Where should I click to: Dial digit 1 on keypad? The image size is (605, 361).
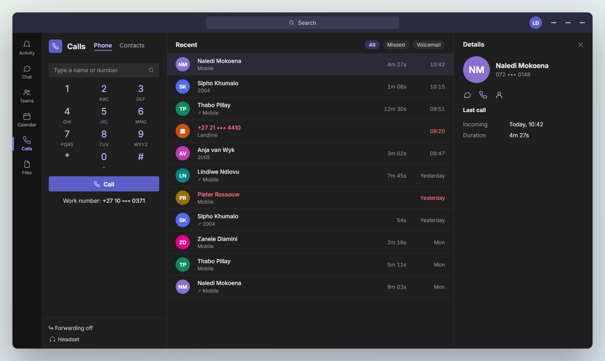click(67, 90)
